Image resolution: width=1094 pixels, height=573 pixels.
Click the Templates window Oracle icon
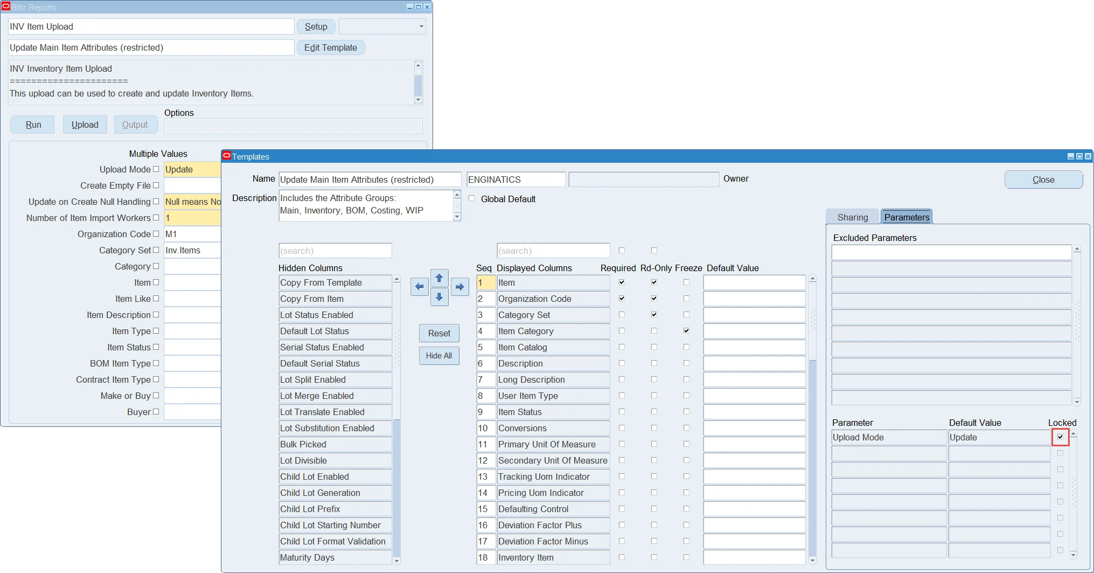click(227, 156)
